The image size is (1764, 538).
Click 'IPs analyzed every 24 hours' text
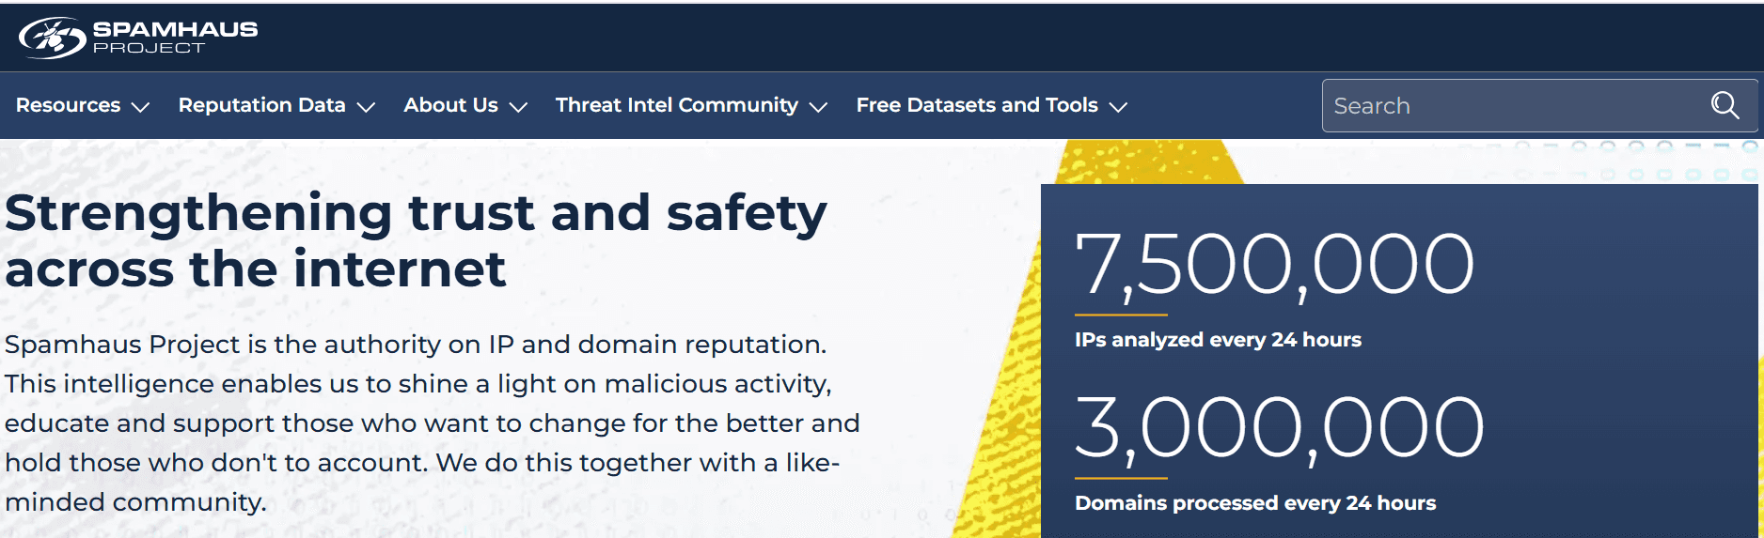(1218, 340)
